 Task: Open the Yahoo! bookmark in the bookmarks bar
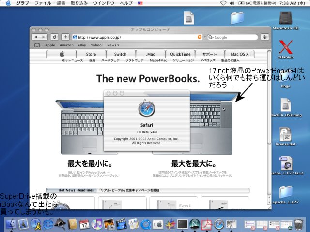tap(96, 45)
